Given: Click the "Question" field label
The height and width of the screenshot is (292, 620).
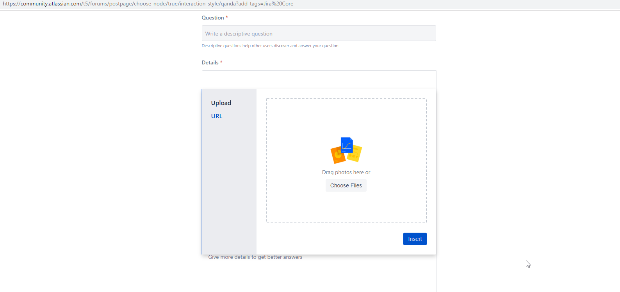Looking at the screenshot, I should (x=213, y=18).
